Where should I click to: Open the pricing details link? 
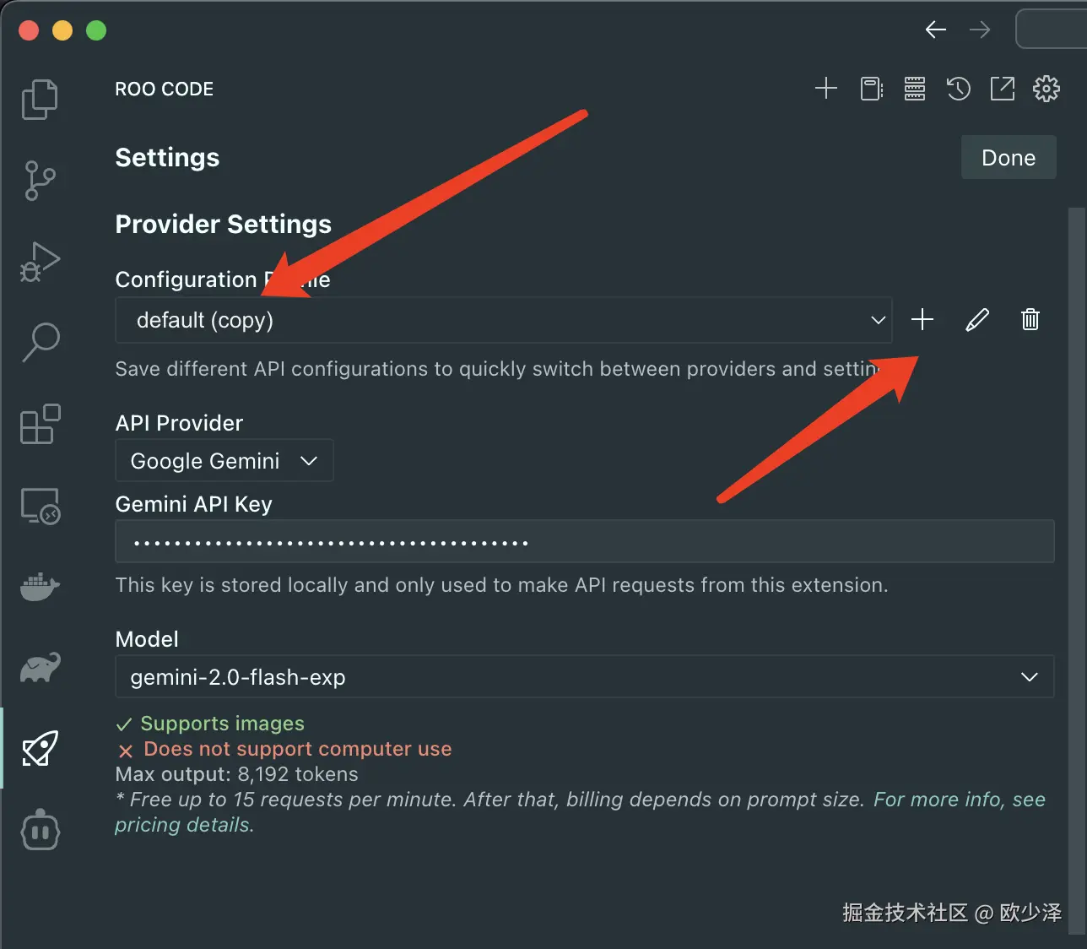click(184, 825)
